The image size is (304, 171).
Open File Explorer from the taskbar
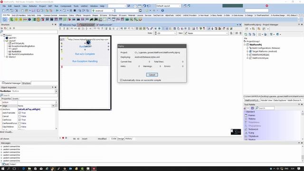tap(29, 169)
